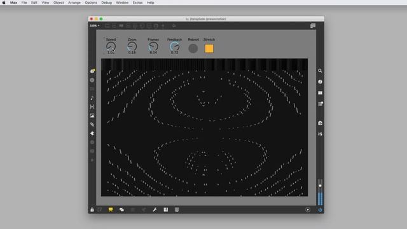
Task: Click the video output display
Action: [x=204, y=127]
